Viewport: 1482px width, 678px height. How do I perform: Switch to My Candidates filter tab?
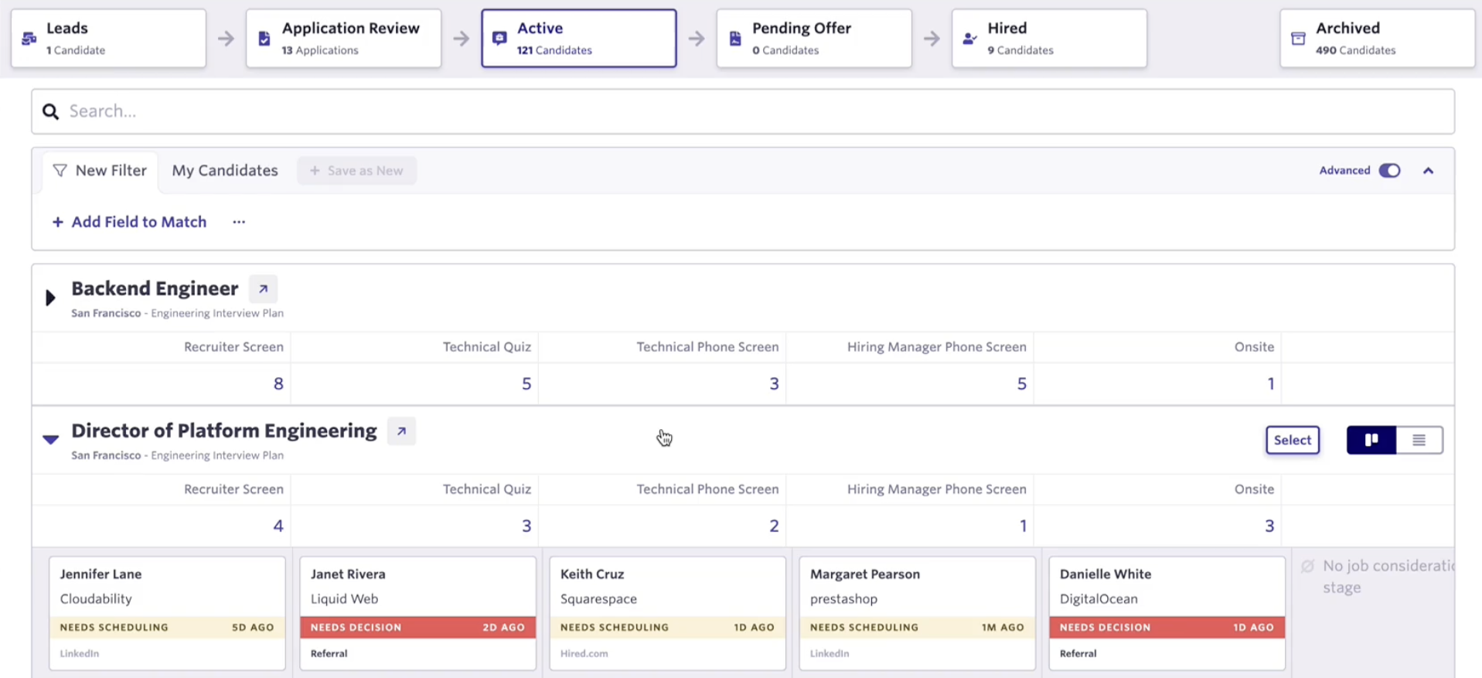pos(225,171)
